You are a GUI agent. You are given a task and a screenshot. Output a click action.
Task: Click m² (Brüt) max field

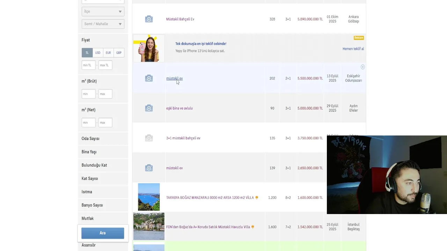105,94
